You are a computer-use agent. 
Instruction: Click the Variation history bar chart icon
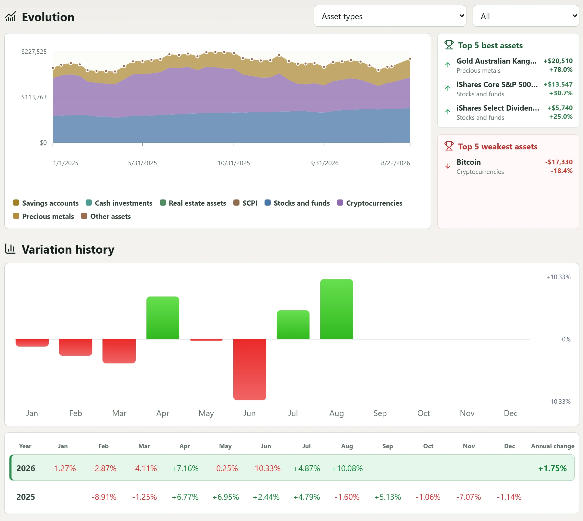[10, 249]
